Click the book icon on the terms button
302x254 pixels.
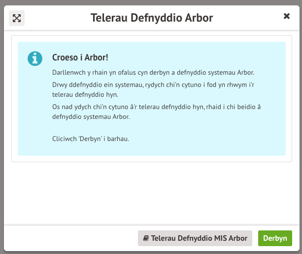click(146, 238)
